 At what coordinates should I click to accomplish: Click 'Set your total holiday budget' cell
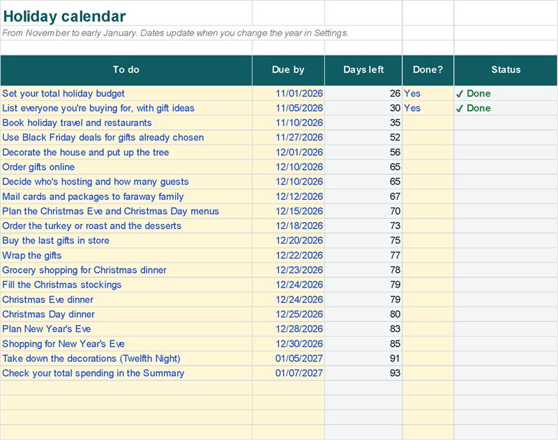126,93
